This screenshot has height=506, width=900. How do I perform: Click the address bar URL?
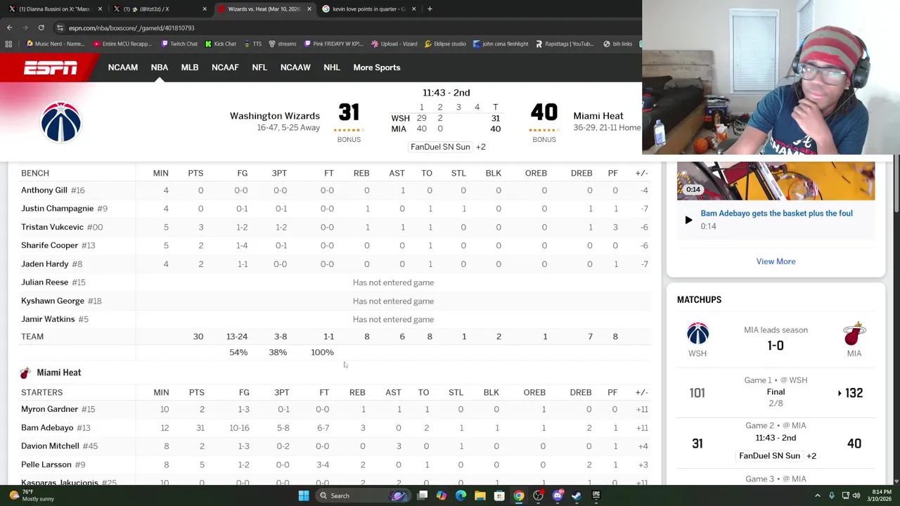pos(131,28)
